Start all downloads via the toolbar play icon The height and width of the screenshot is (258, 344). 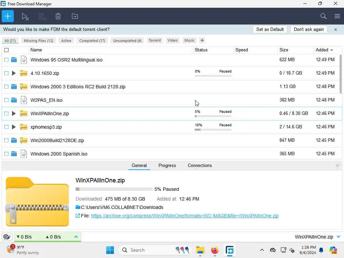[x=25, y=16]
